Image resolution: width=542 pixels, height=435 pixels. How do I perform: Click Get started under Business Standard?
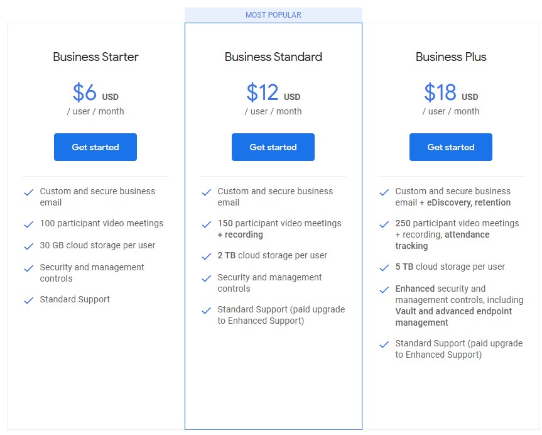pyautogui.click(x=273, y=147)
